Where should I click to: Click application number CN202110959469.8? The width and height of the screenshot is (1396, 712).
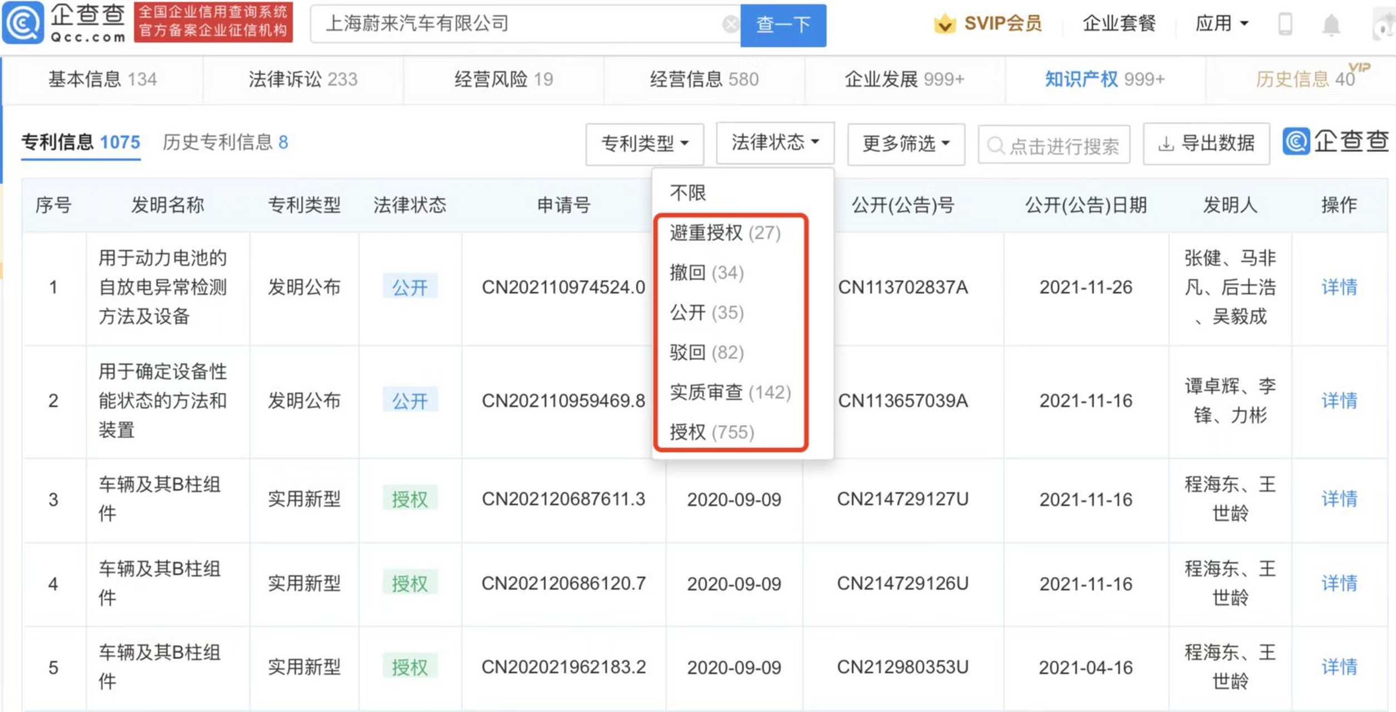click(x=563, y=400)
